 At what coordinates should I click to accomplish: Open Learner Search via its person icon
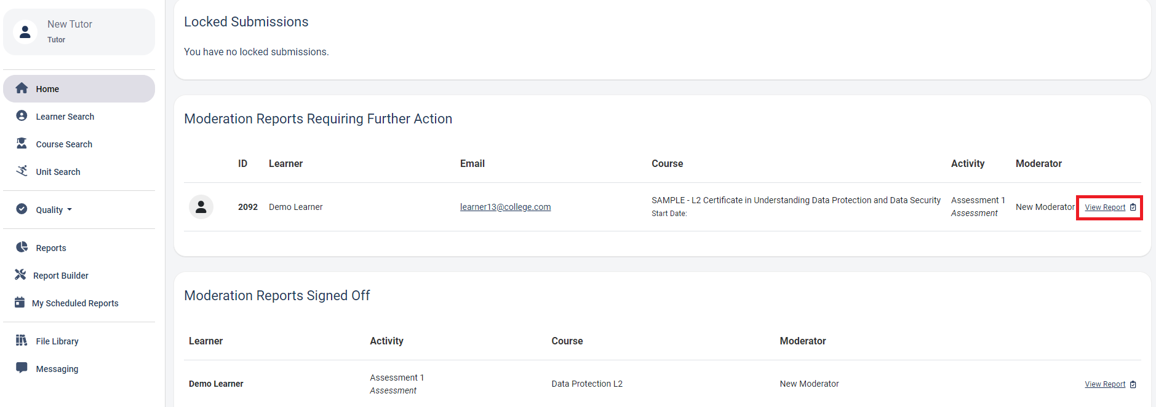tap(22, 115)
